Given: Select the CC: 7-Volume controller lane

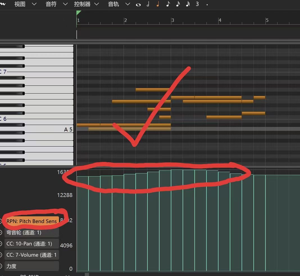Looking at the screenshot, I should point(31,255).
